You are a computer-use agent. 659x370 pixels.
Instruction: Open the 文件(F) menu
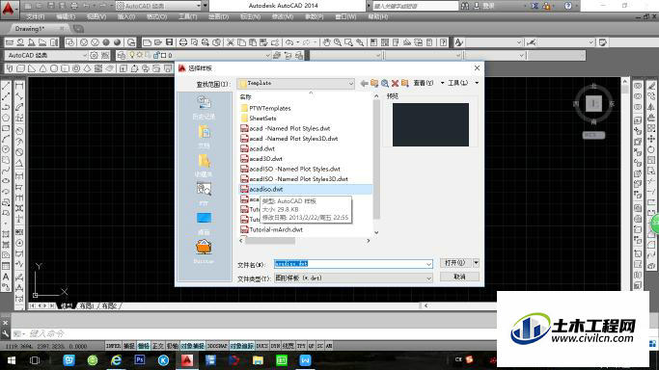coord(36,16)
